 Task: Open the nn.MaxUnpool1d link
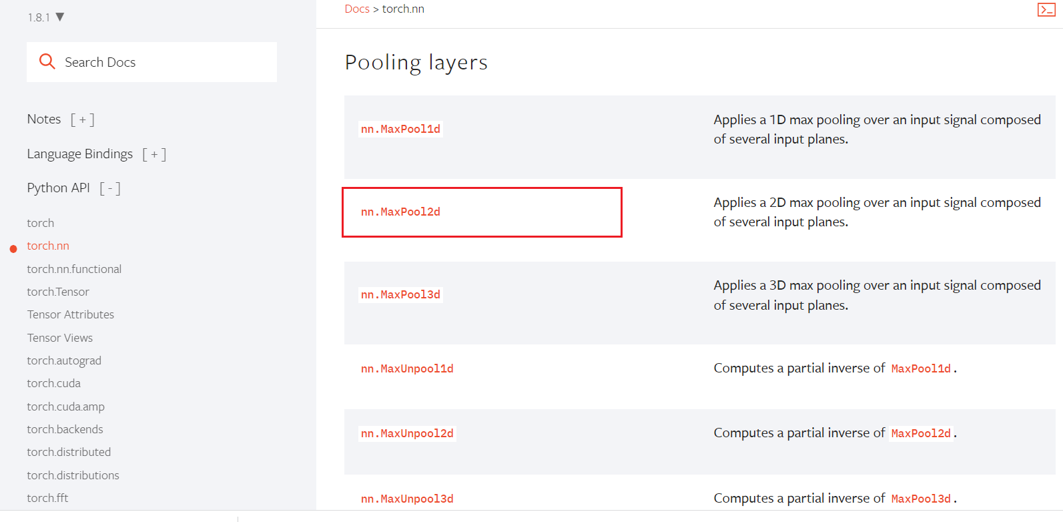click(407, 368)
